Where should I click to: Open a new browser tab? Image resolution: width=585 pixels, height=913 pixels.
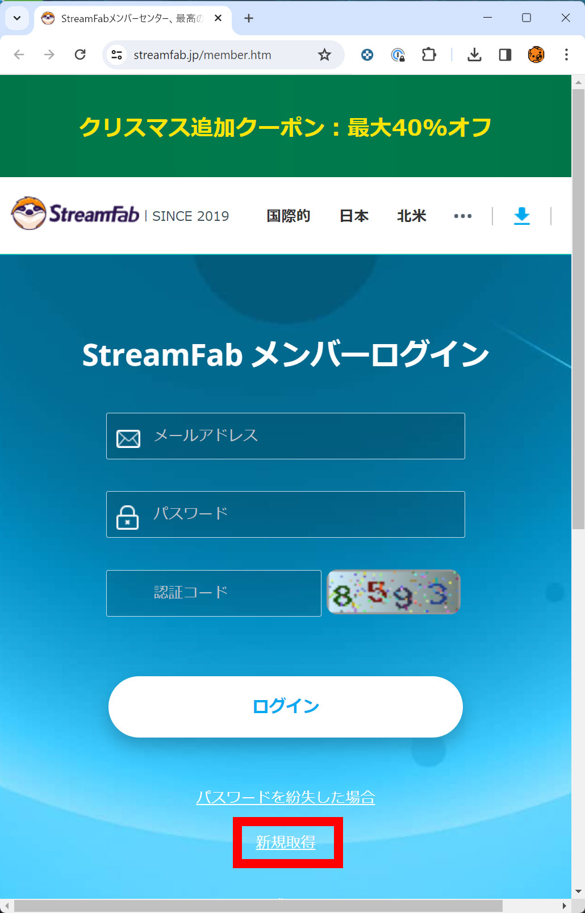click(x=249, y=18)
